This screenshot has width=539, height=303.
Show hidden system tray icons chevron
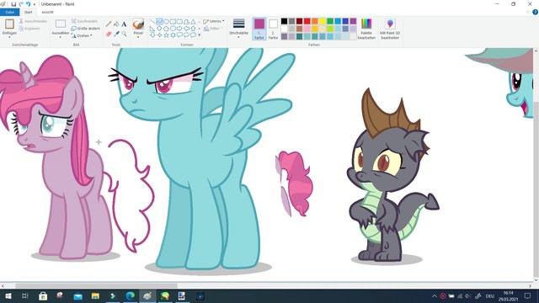(x=435, y=295)
